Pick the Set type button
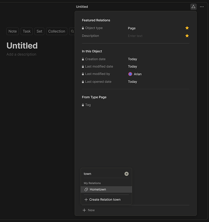 coord(39,32)
